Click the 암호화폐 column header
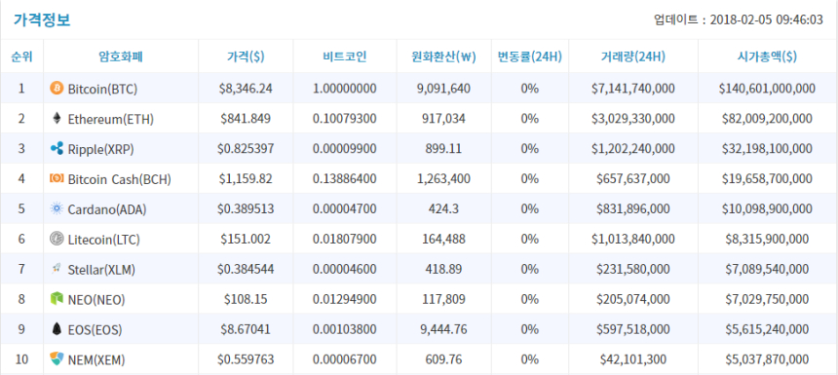 coord(121,56)
